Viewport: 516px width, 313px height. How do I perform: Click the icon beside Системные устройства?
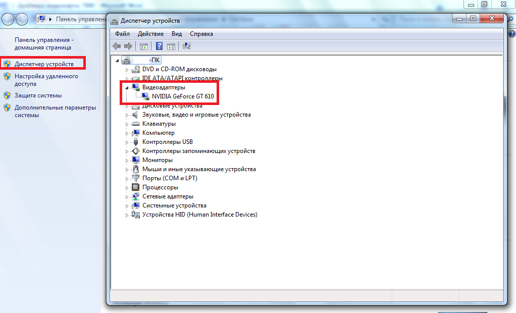[136, 205]
